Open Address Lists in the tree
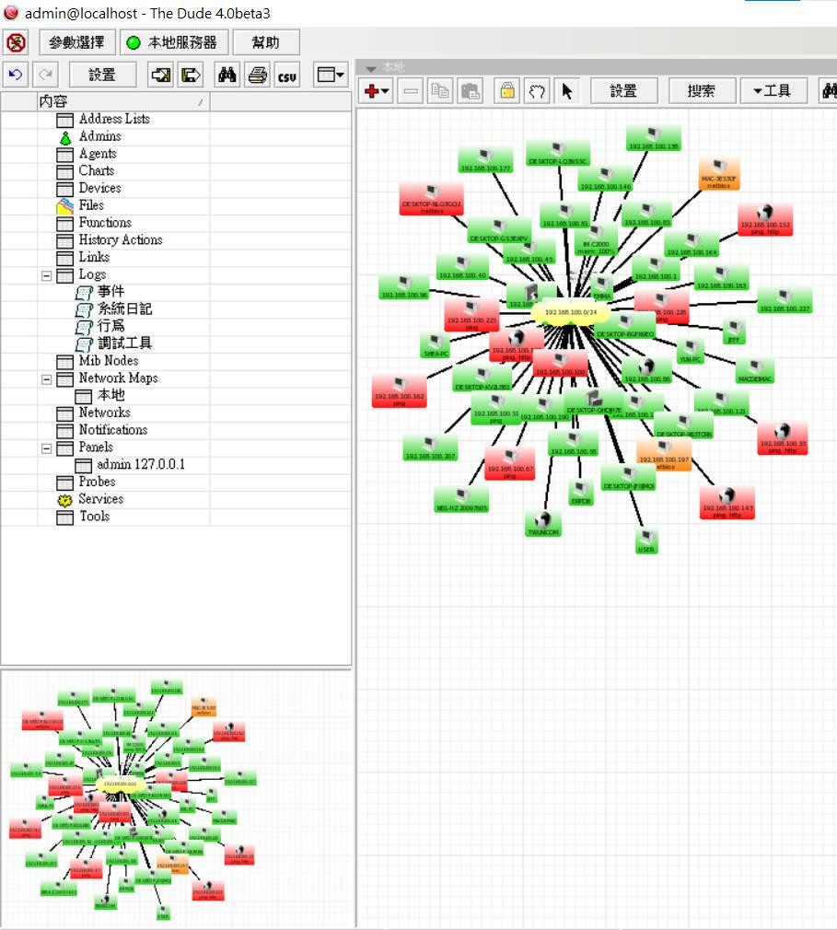Image resolution: width=837 pixels, height=930 pixels. click(114, 119)
